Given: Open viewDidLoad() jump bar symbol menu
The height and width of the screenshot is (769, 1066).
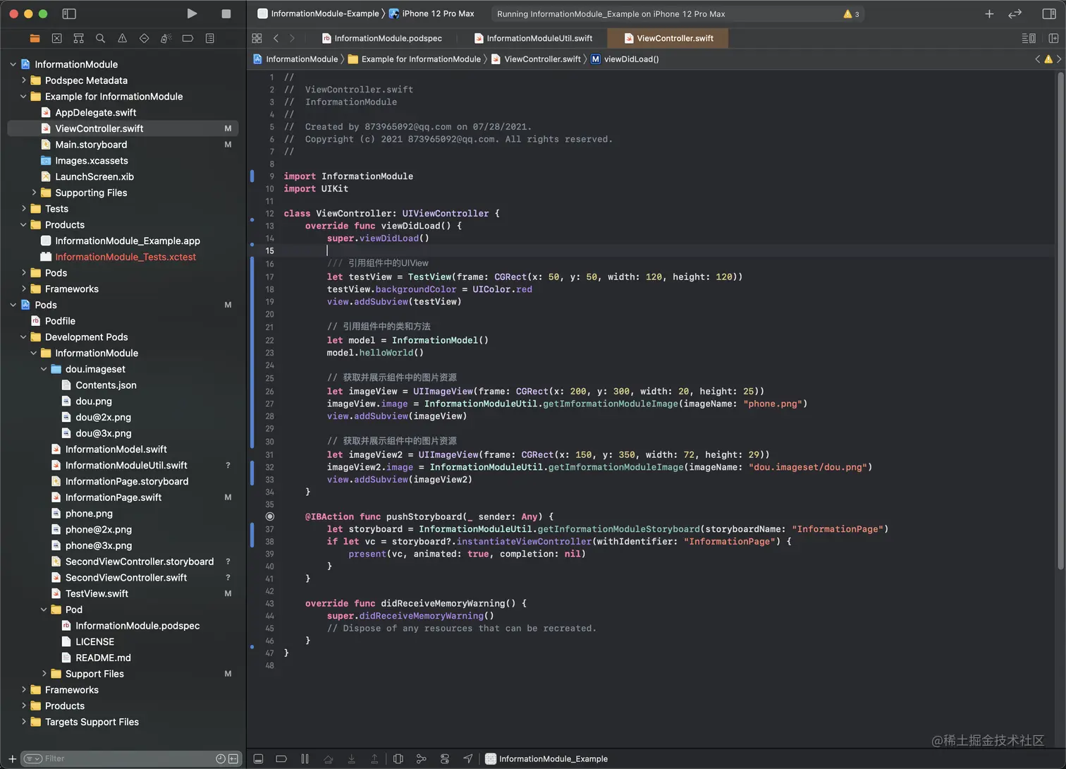Looking at the screenshot, I should click(625, 59).
